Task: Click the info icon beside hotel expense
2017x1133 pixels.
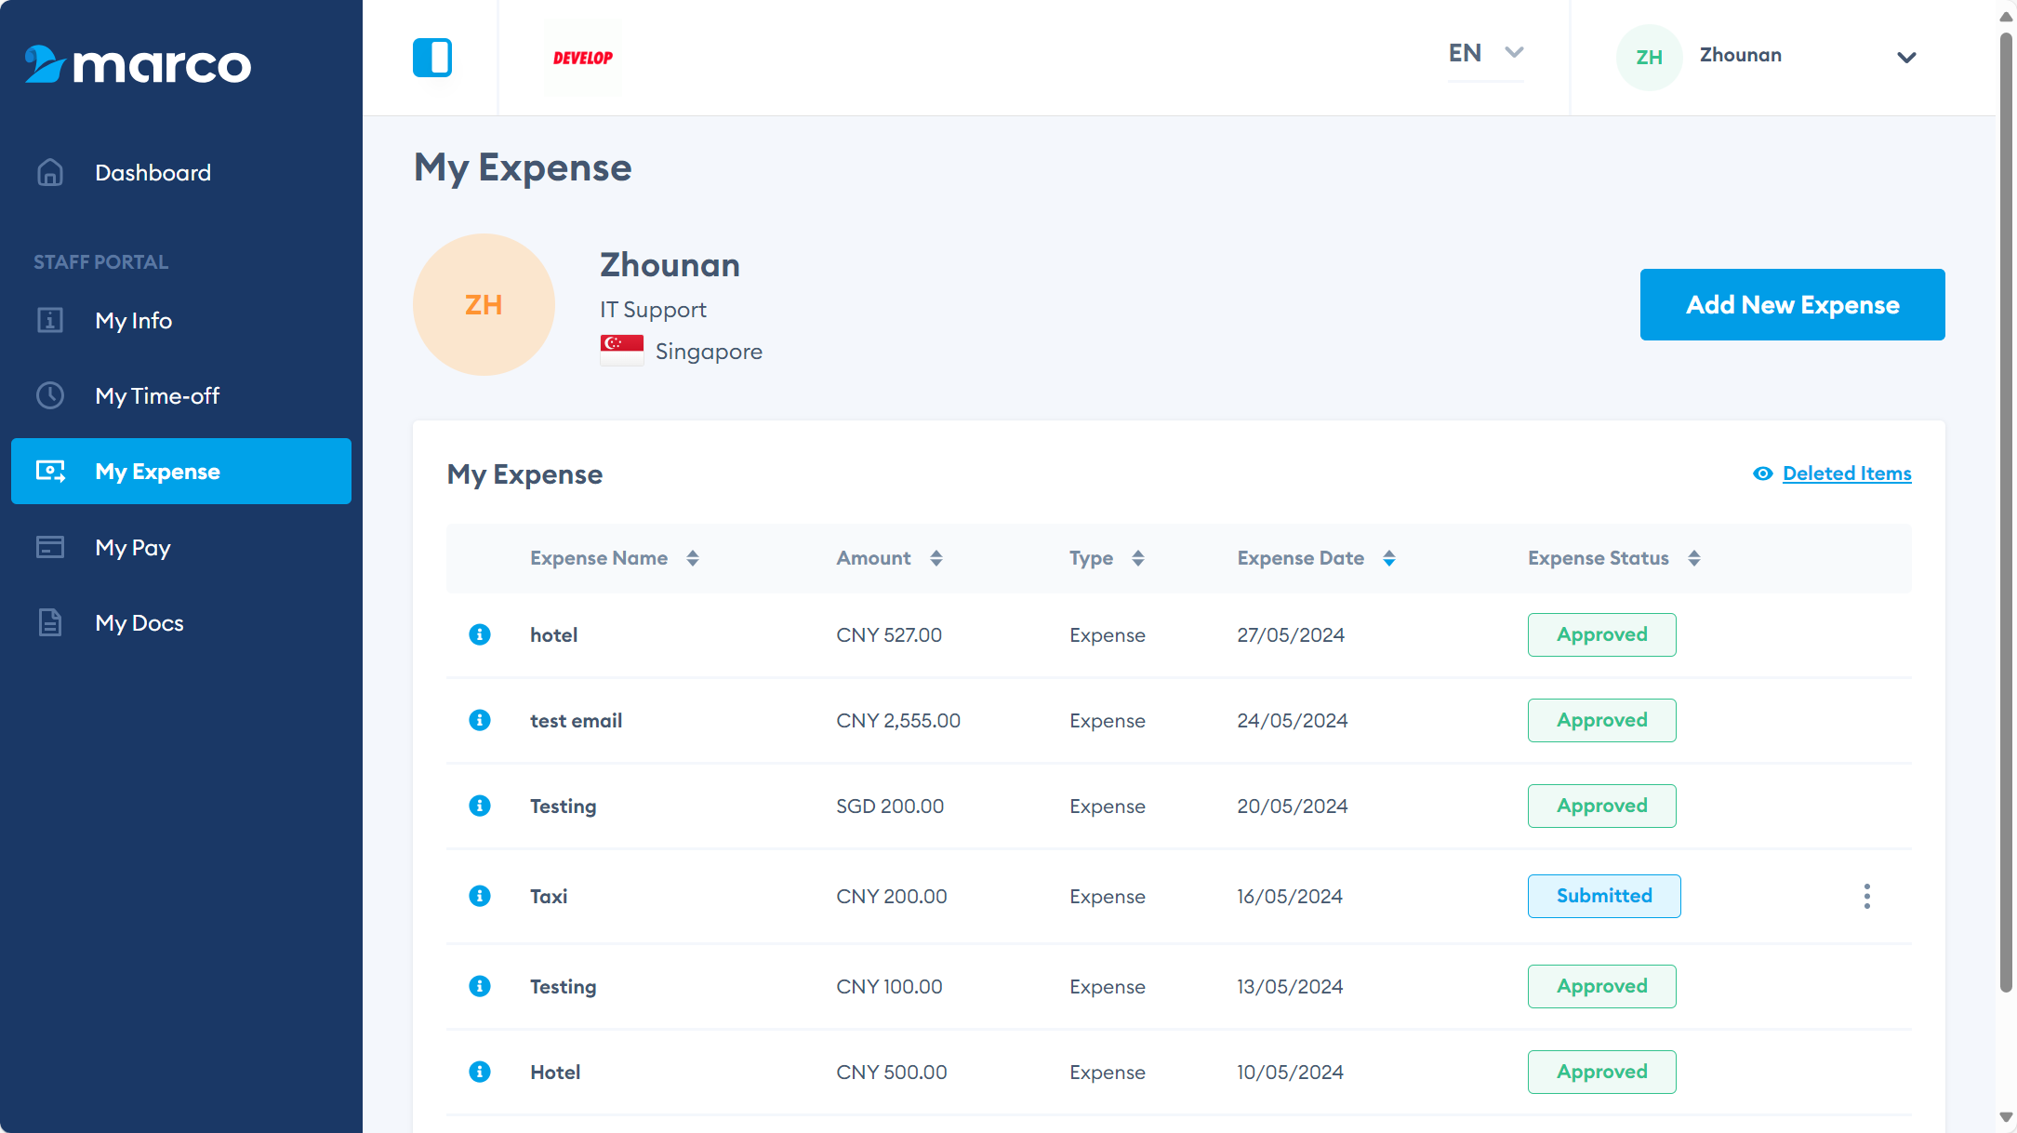Action: tap(480, 634)
